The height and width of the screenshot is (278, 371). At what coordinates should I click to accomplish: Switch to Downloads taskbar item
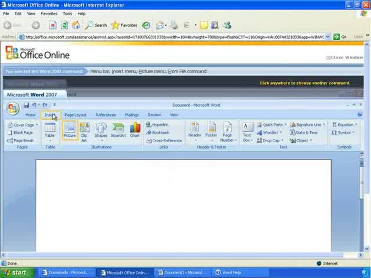(66, 273)
